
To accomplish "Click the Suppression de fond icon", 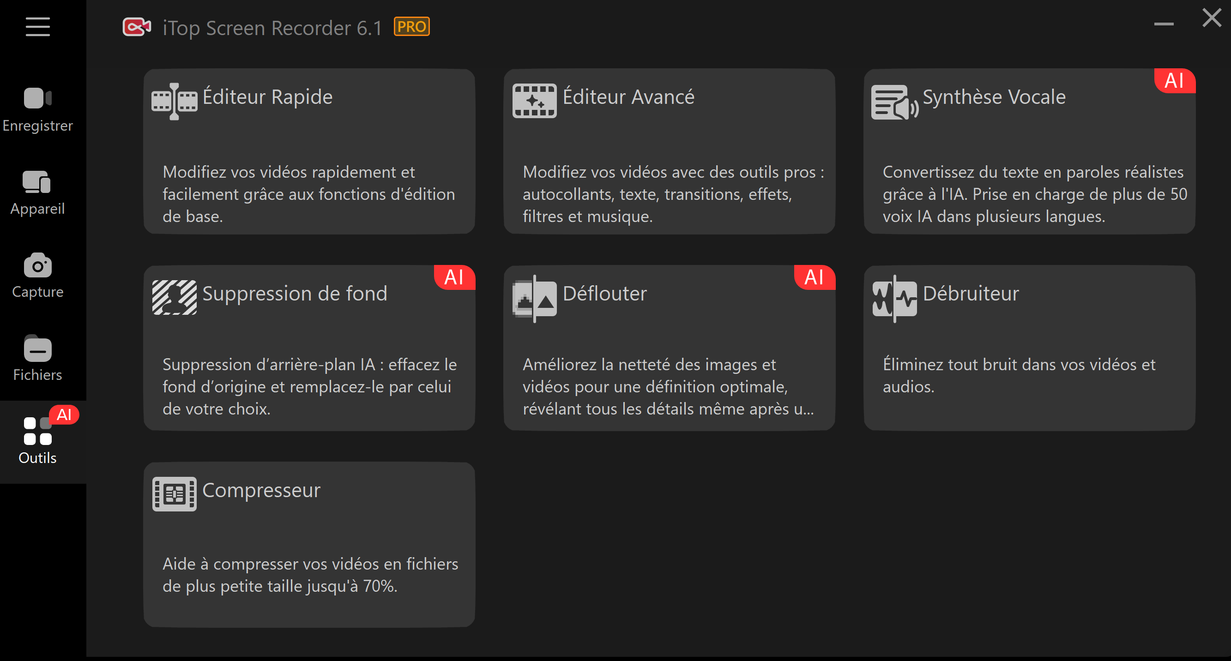I will [174, 298].
